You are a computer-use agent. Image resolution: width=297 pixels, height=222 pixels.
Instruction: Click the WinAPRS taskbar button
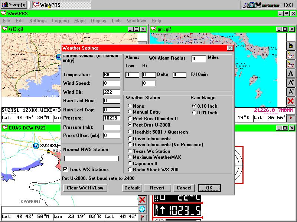(x=61, y=5)
